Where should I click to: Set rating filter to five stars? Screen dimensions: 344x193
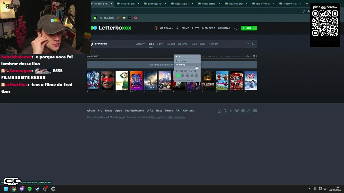click(197, 76)
